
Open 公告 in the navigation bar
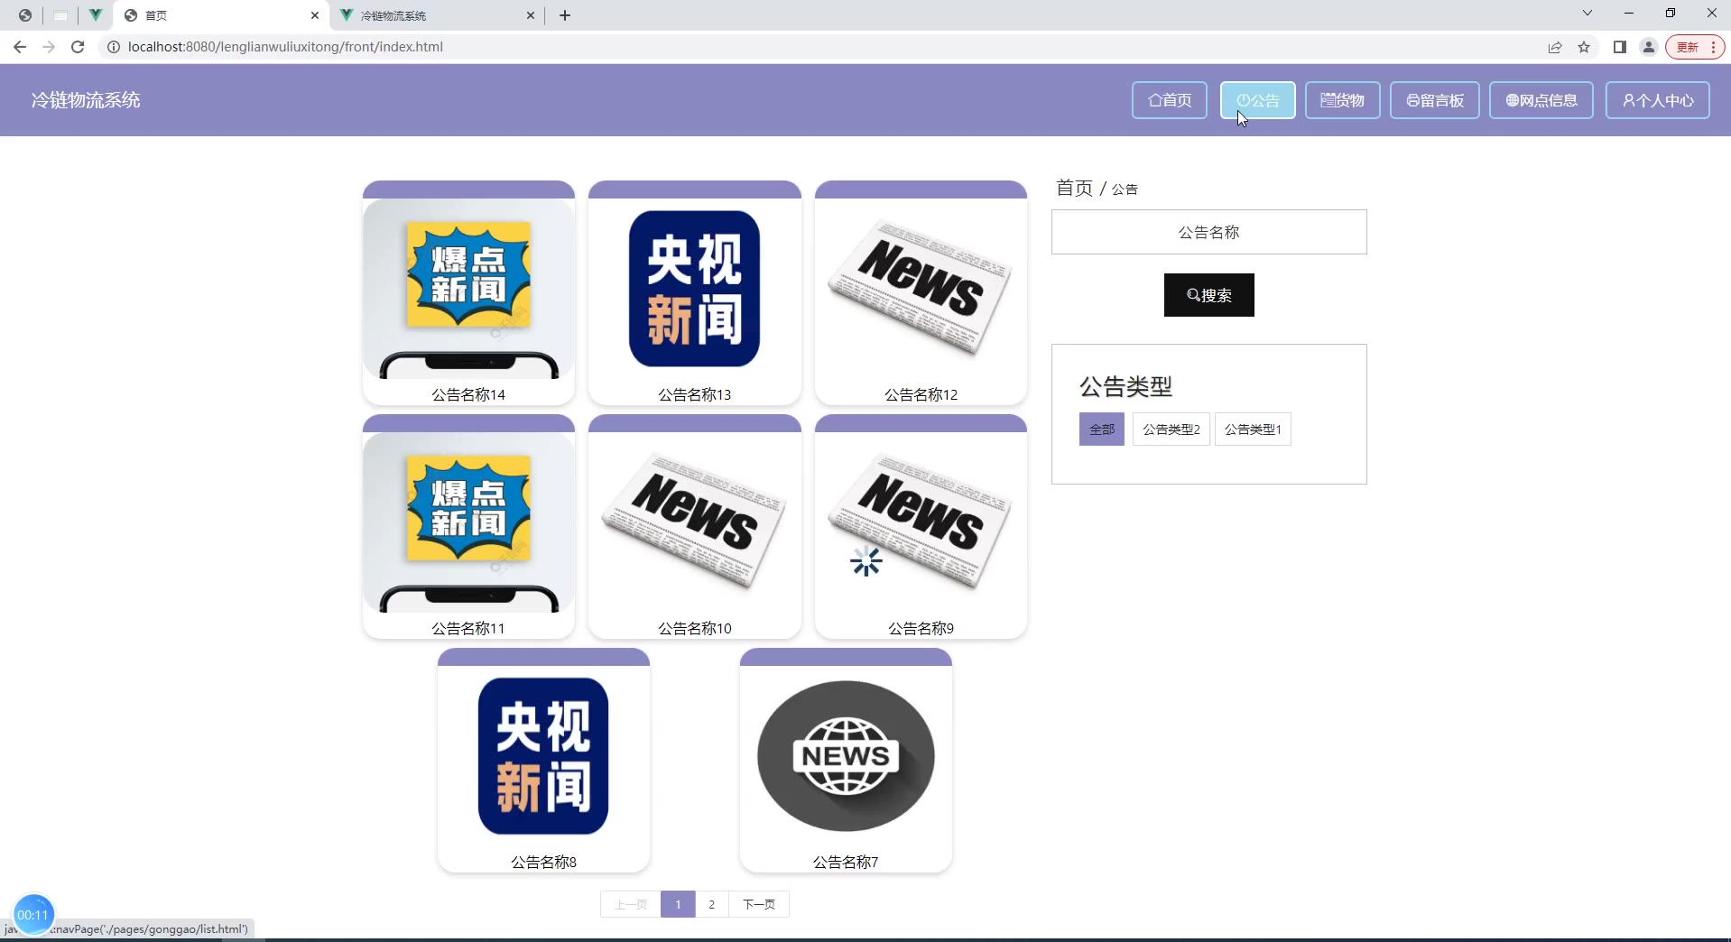pos(1258,100)
